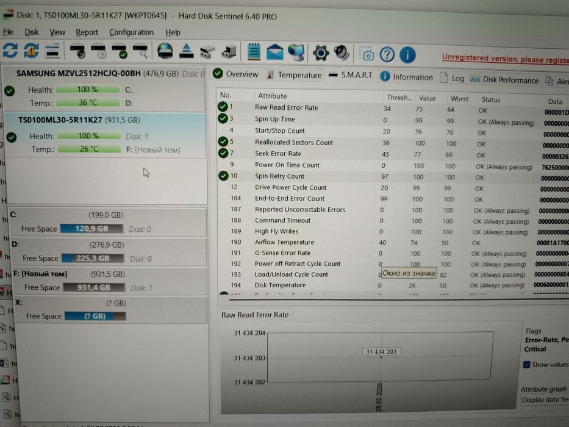Viewport: 569px width, 427px height.
Task: Click the globe and monitor network icon
Action: pyautogui.click(x=296, y=52)
